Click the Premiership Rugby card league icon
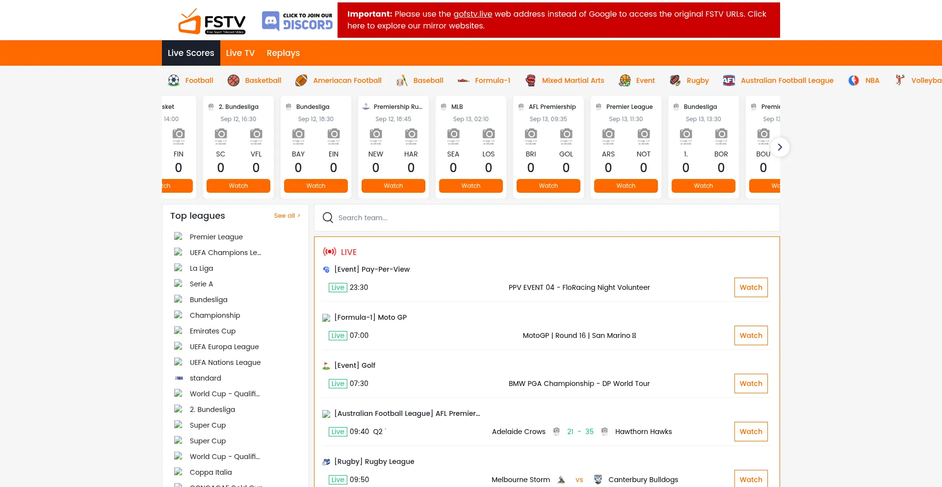Image resolution: width=942 pixels, height=487 pixels. [366, 106]
